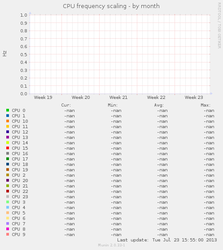The height and width of the screenshot is (250, 223).
Task: Click the Last update timestamp text
Action: pyautogui.click(x=167, y=240)
